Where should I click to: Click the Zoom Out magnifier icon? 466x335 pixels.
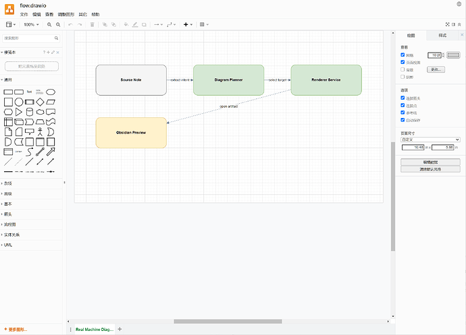58,25
